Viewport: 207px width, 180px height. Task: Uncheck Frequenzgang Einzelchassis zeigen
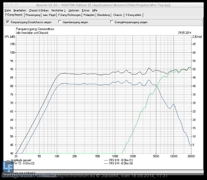[x=8, y=22]
